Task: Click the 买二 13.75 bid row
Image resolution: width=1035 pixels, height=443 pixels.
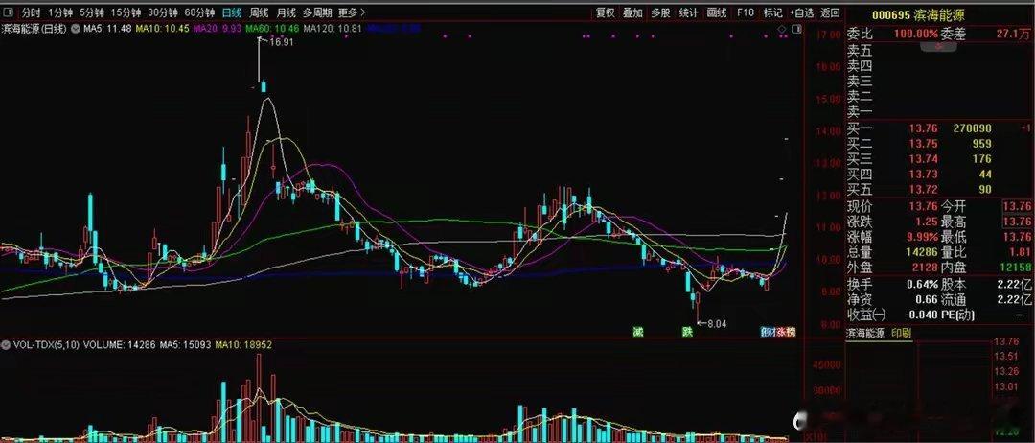Action: coord(939,144)
